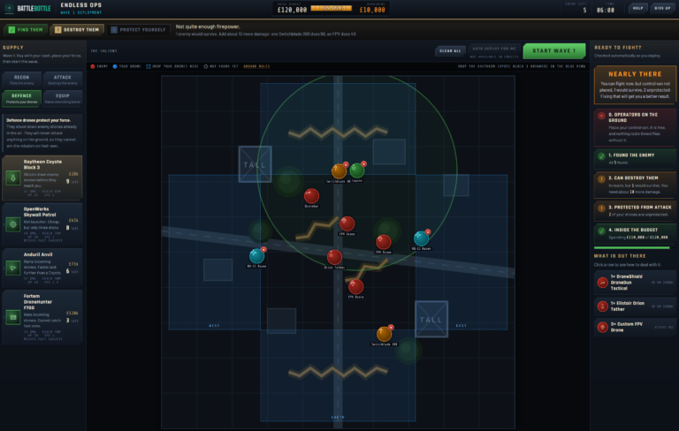Click the Not Found Yet legend icon
The image size is (679, 431).
206,66
